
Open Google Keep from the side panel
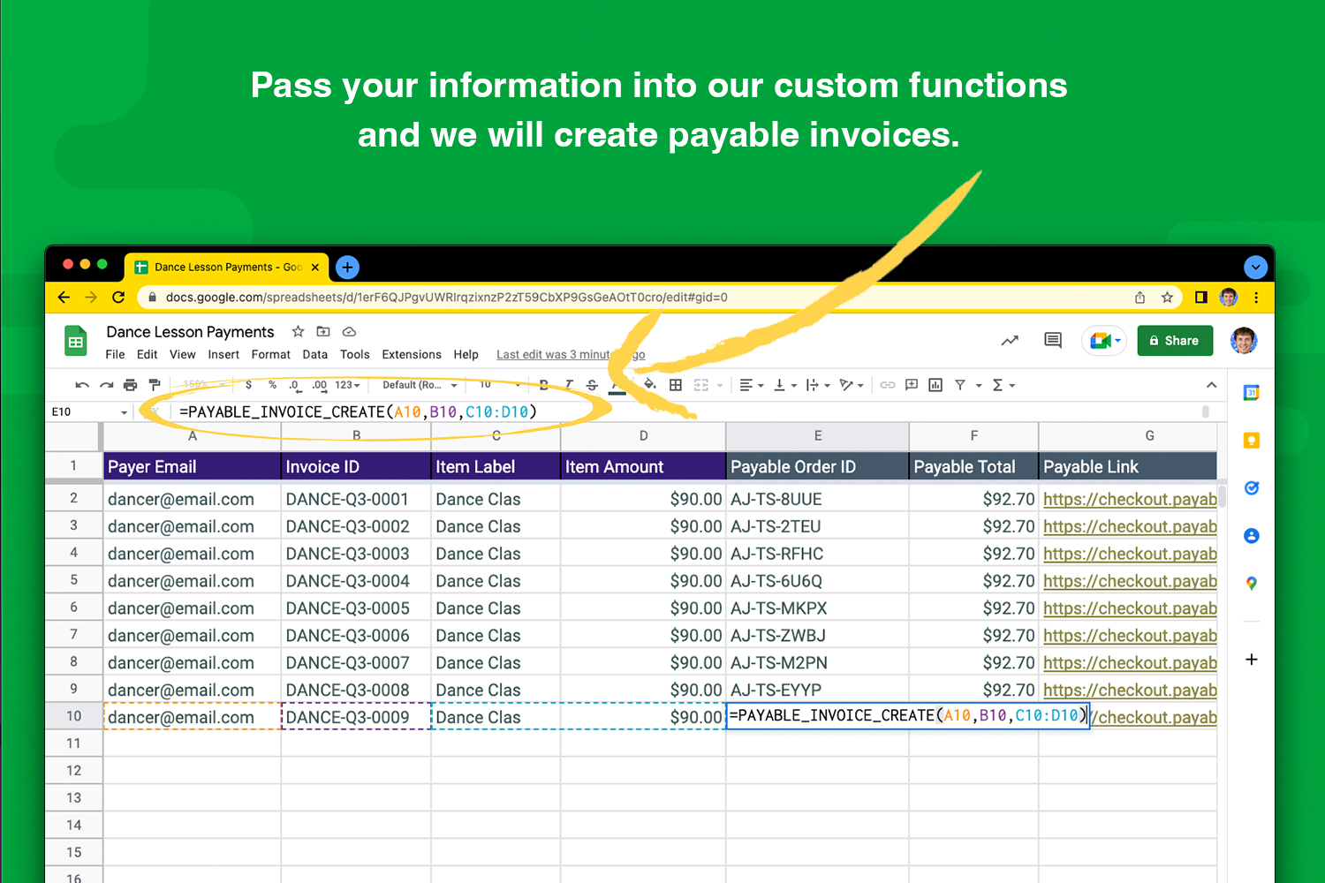point(1252,439)
